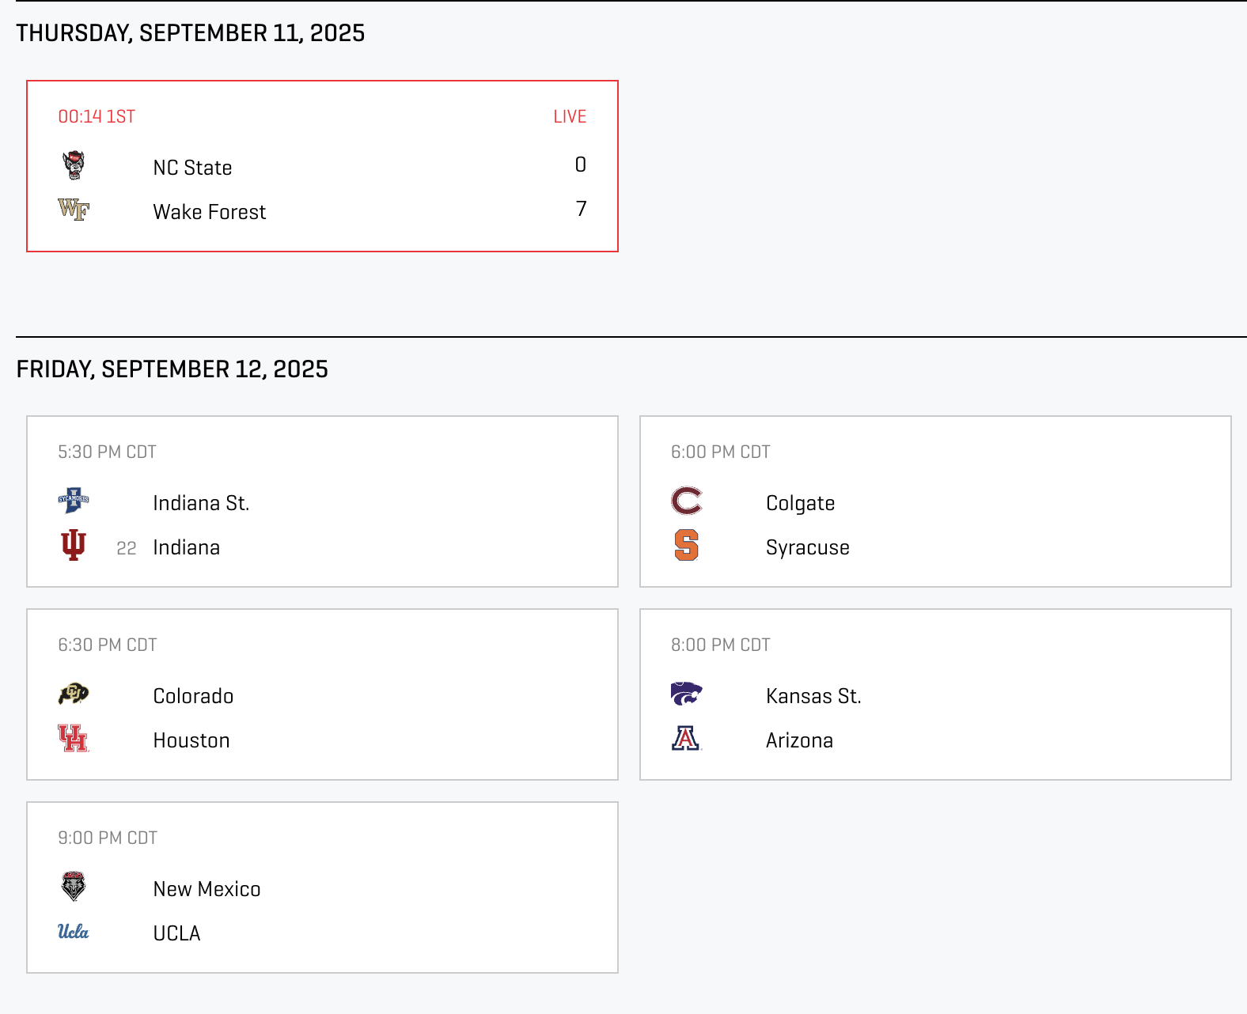
Task: Click the Colgate C logo
Action: (686, 501)
